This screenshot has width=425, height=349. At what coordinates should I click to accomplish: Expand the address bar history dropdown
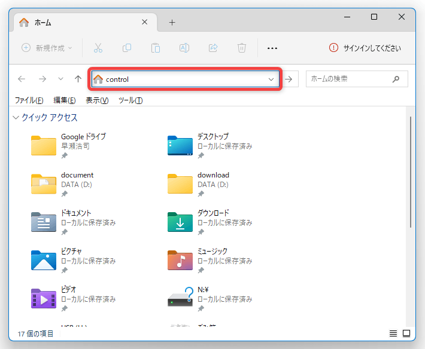[271, 79]
